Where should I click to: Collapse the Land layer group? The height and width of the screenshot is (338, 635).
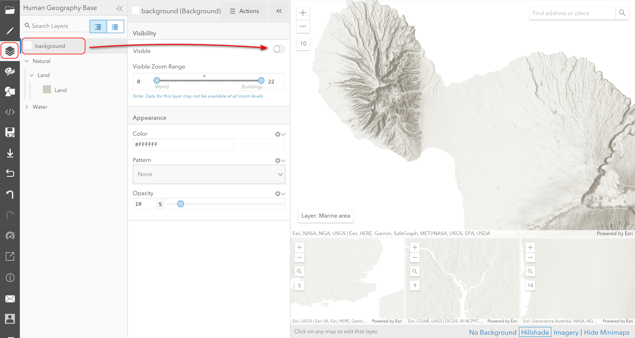[32, 75]
